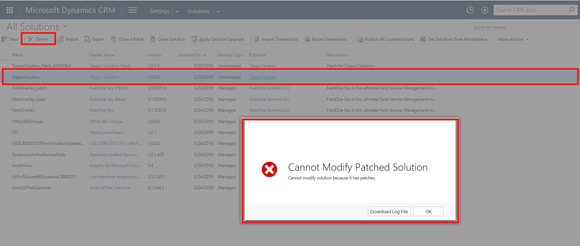Image resolution: width=580 pixels, height=246 pixels.
Task: Click the red error icon in dialog
Action: point(269,170)
